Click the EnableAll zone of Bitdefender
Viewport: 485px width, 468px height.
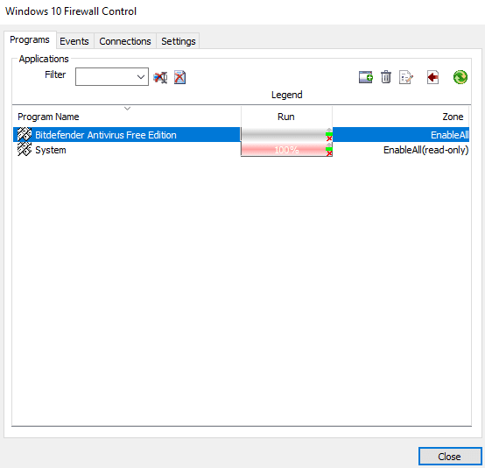click(450, 135)
